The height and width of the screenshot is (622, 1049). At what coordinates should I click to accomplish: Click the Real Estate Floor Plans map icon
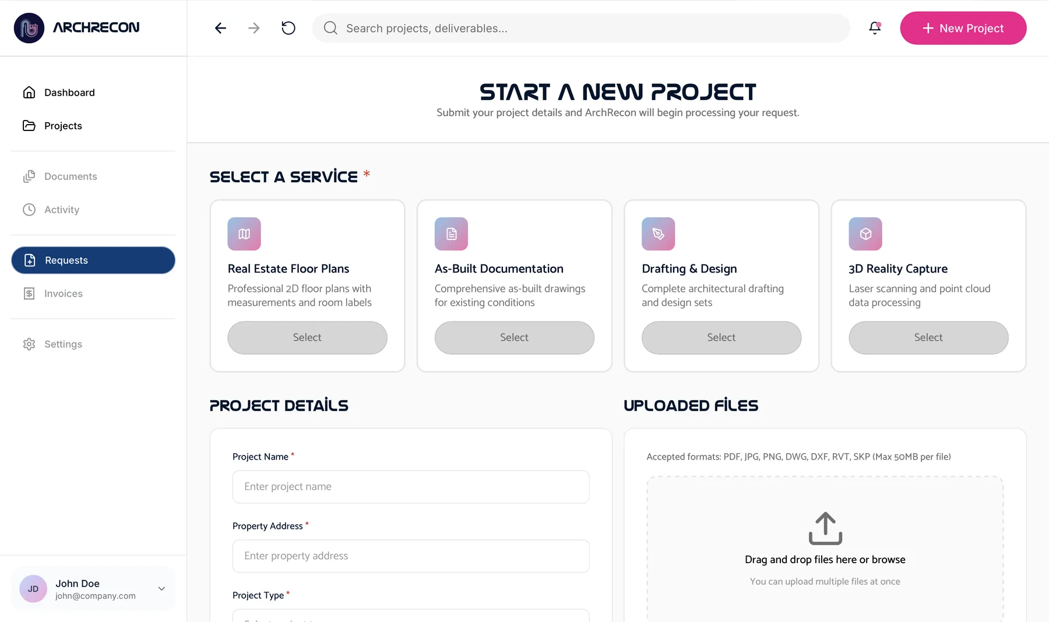click(244, 234)
